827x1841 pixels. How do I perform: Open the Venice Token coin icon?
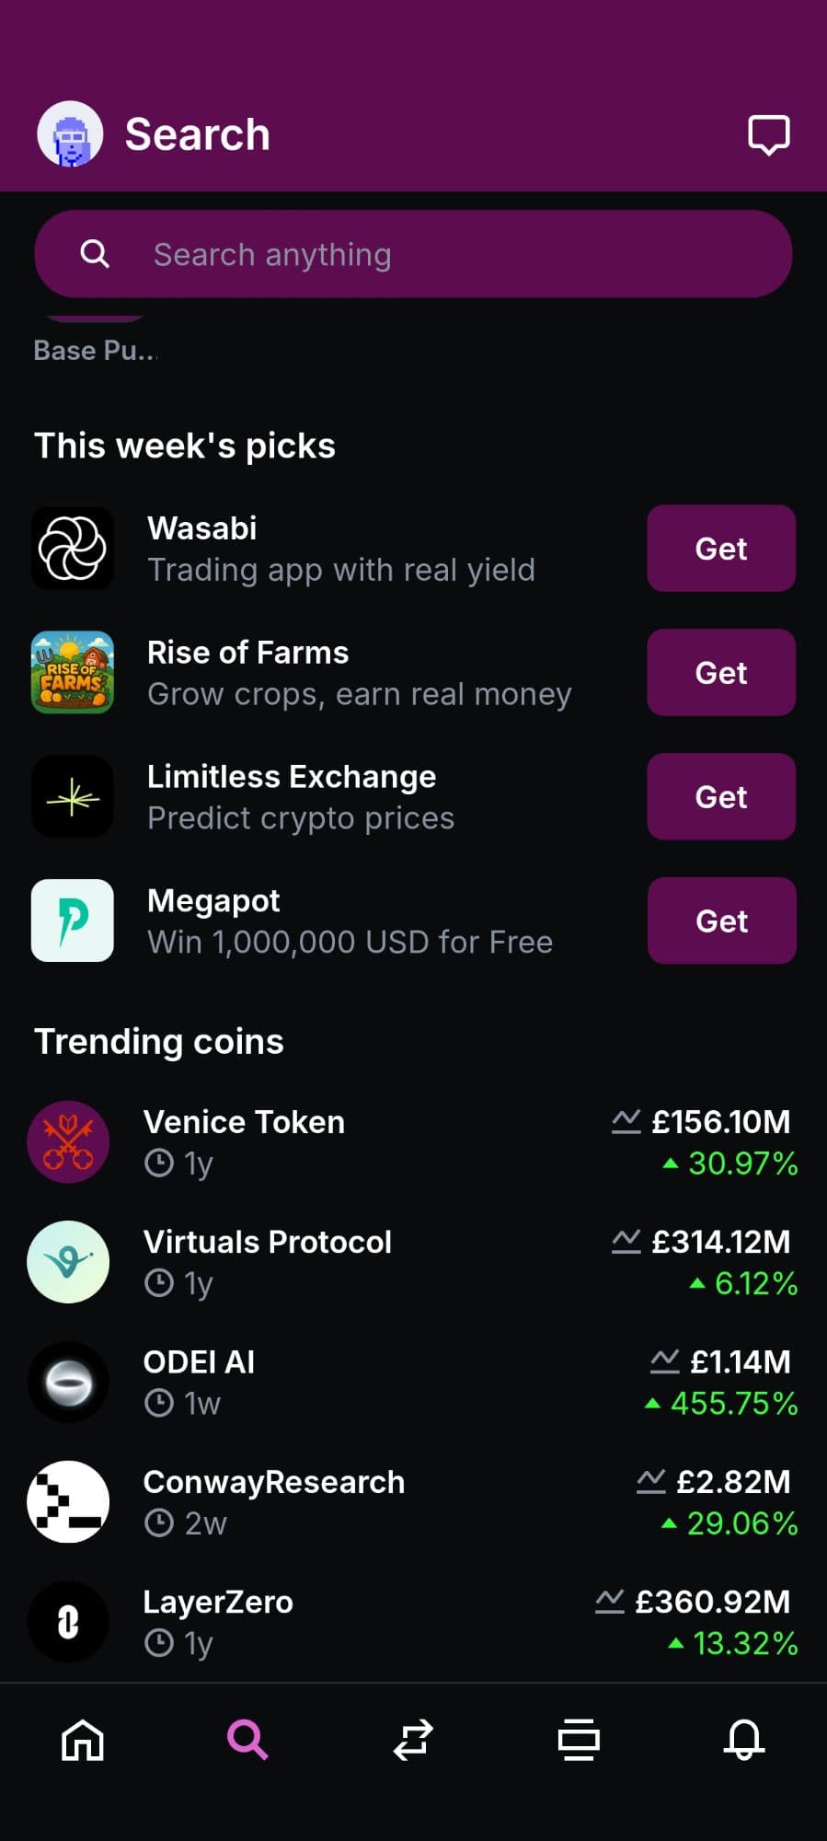coord(68,1142)
